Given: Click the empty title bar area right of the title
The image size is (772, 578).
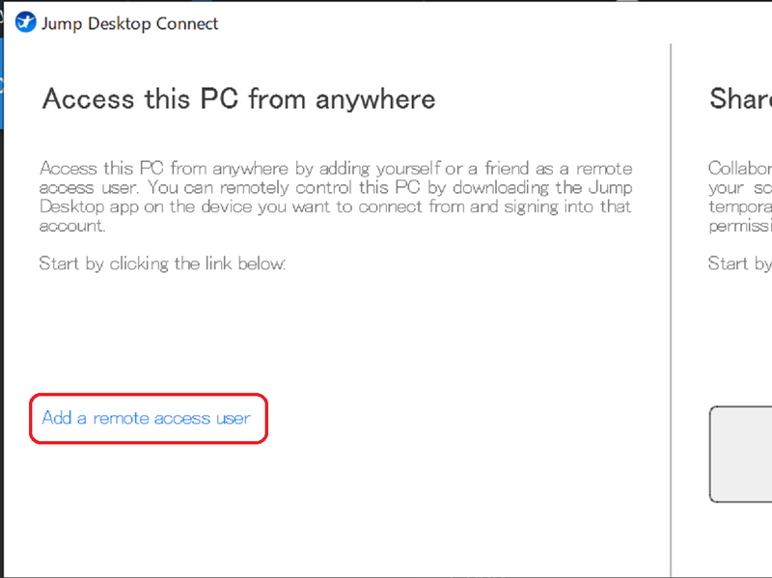Looking at the screenshot, I should coord(482,23).
